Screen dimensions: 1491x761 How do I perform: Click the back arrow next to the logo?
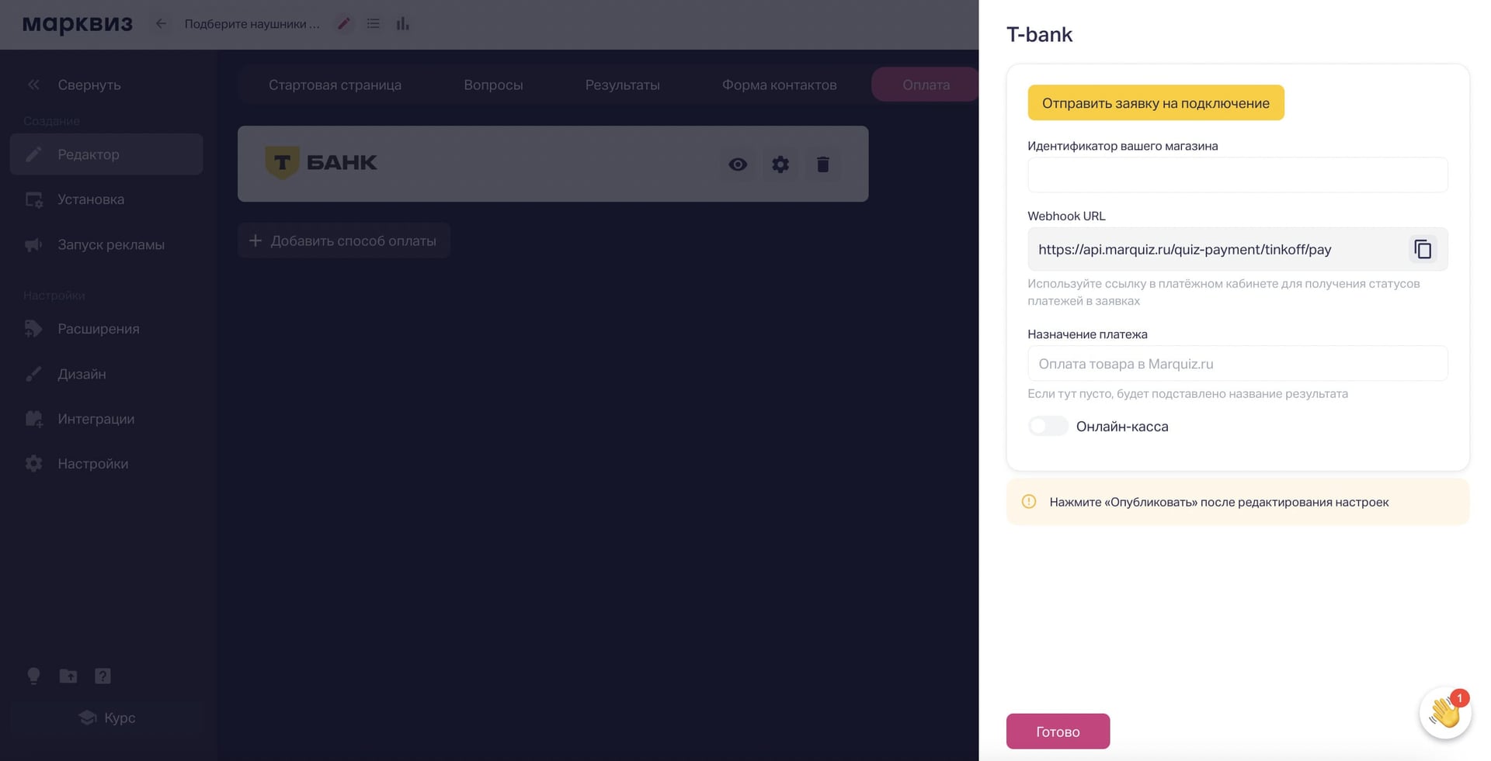tap(161, 24)
